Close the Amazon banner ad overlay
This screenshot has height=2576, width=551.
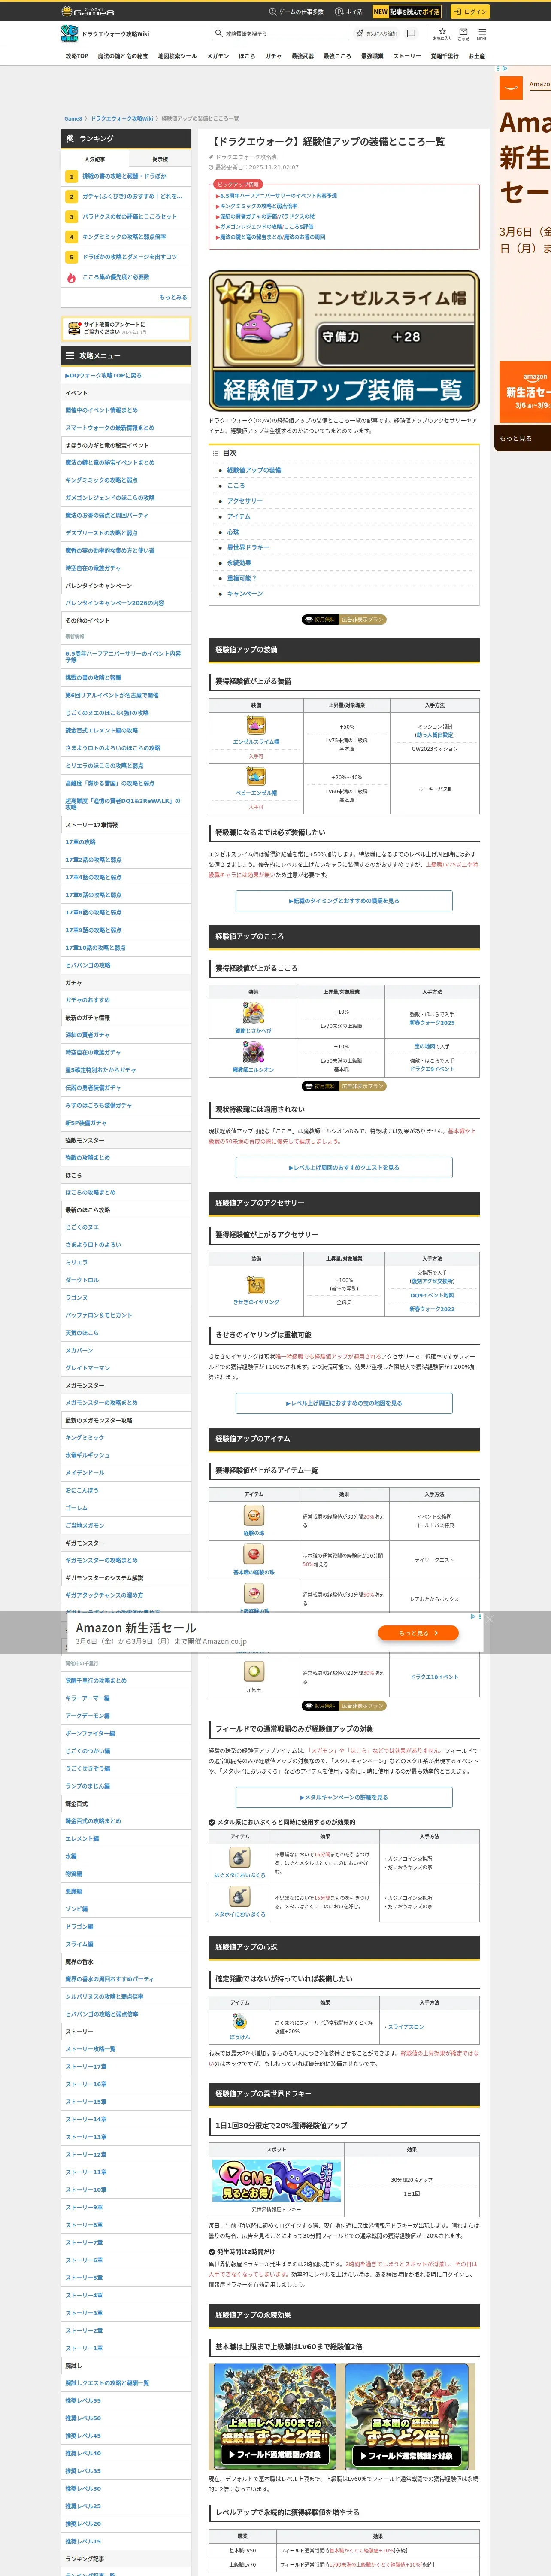pyautogui.click(x=489, y=1619)
